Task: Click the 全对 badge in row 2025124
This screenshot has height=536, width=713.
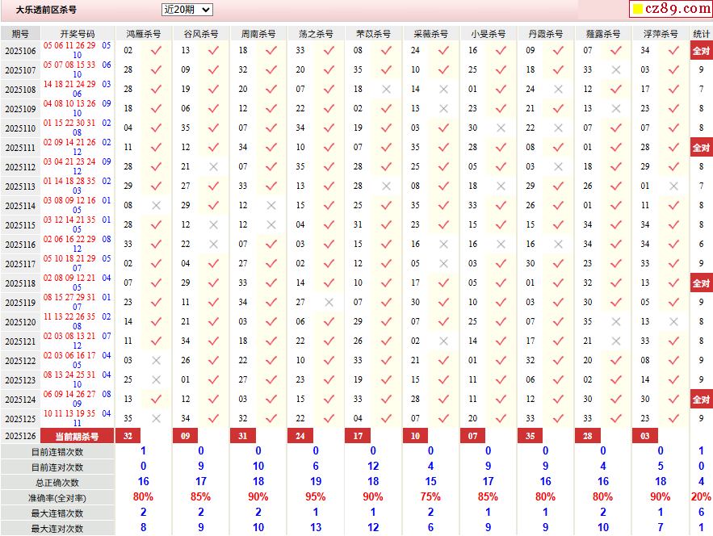Action: tap(701, 400)
